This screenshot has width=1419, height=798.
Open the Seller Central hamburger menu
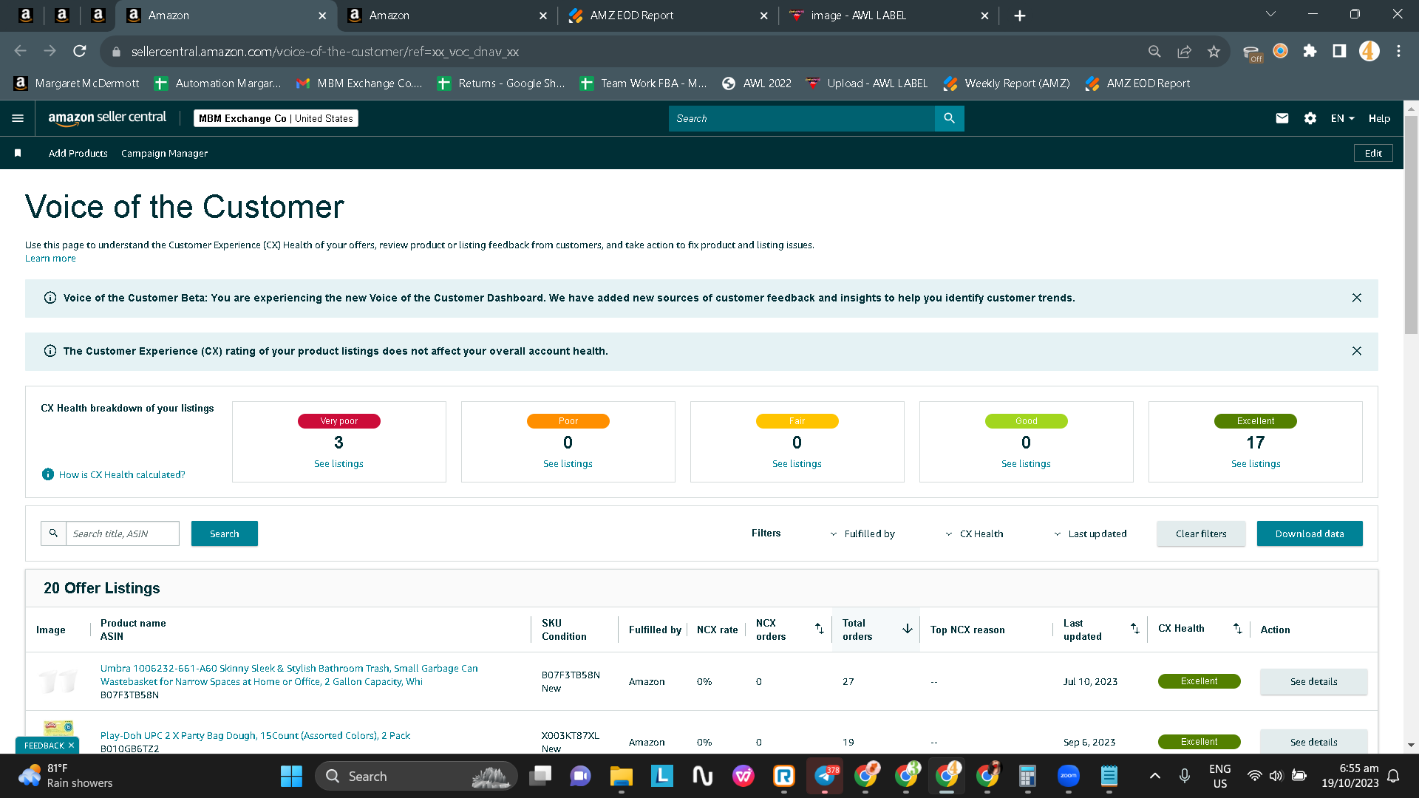18,118
